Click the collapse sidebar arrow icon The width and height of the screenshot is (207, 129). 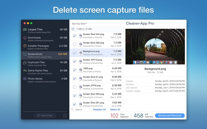65,116
